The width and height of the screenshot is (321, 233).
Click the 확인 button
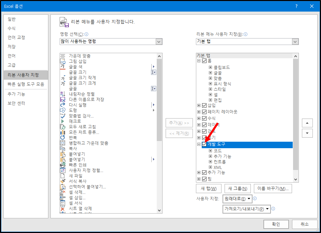tap(276, 224)
